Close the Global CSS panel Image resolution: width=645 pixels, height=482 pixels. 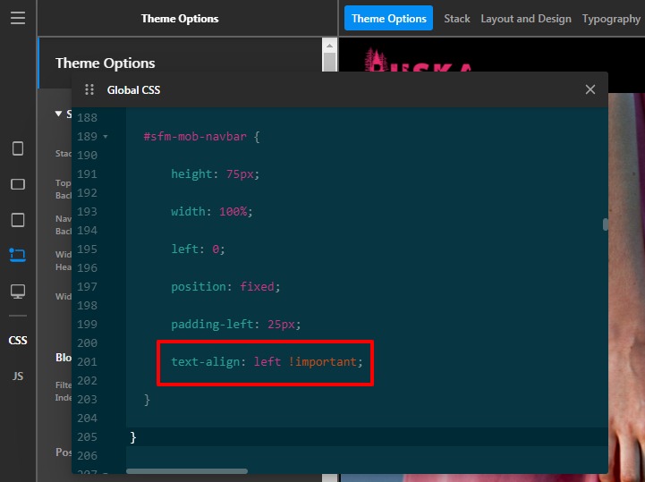tap(590, 89)
